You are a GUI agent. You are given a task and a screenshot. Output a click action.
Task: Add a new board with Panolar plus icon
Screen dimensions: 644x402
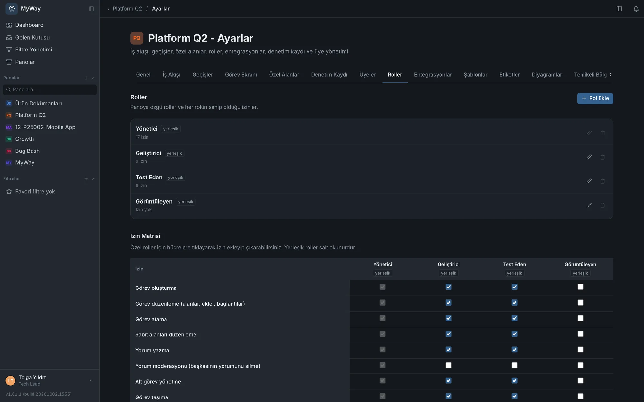[x=86, y=78]
